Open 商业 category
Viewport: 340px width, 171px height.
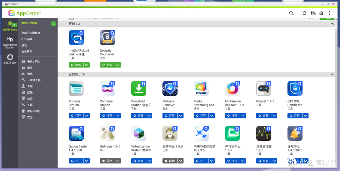click(x=27, y=68)
